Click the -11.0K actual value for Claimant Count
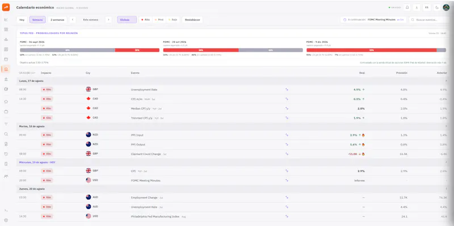This screenshot has width=454, height=226. (352, 154)
